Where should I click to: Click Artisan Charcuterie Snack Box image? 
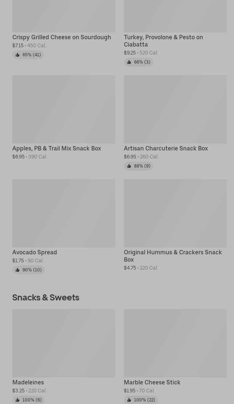pyautogui.click(x=175, y=109)
